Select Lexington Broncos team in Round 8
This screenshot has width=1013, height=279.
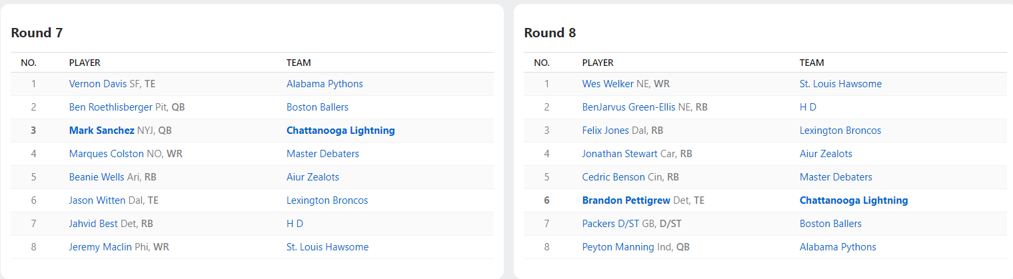point(840,131)
